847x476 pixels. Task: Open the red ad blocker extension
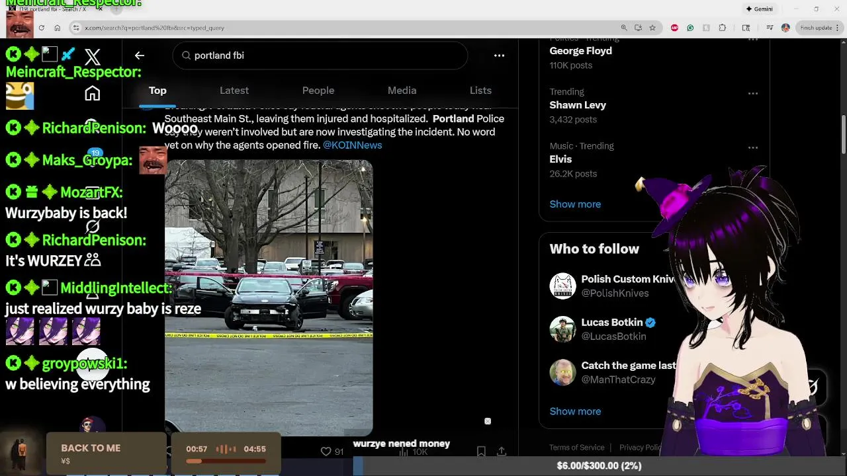pos(674,28)
